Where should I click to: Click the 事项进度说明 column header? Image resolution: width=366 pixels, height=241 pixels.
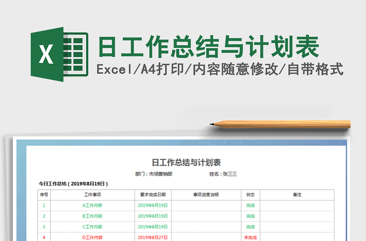(x=206, y=195)
